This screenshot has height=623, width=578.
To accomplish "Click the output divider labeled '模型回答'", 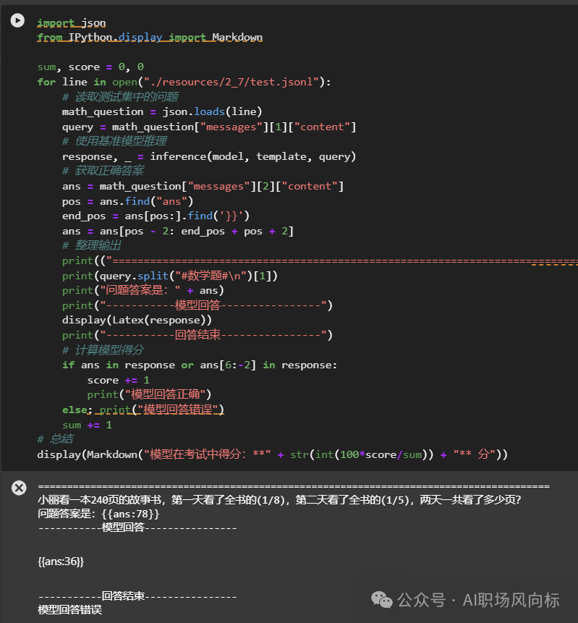I will point(137,528).
